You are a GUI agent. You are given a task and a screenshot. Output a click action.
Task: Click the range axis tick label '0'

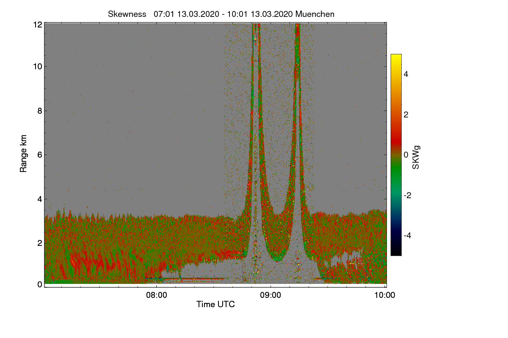(x=40, y=284)
